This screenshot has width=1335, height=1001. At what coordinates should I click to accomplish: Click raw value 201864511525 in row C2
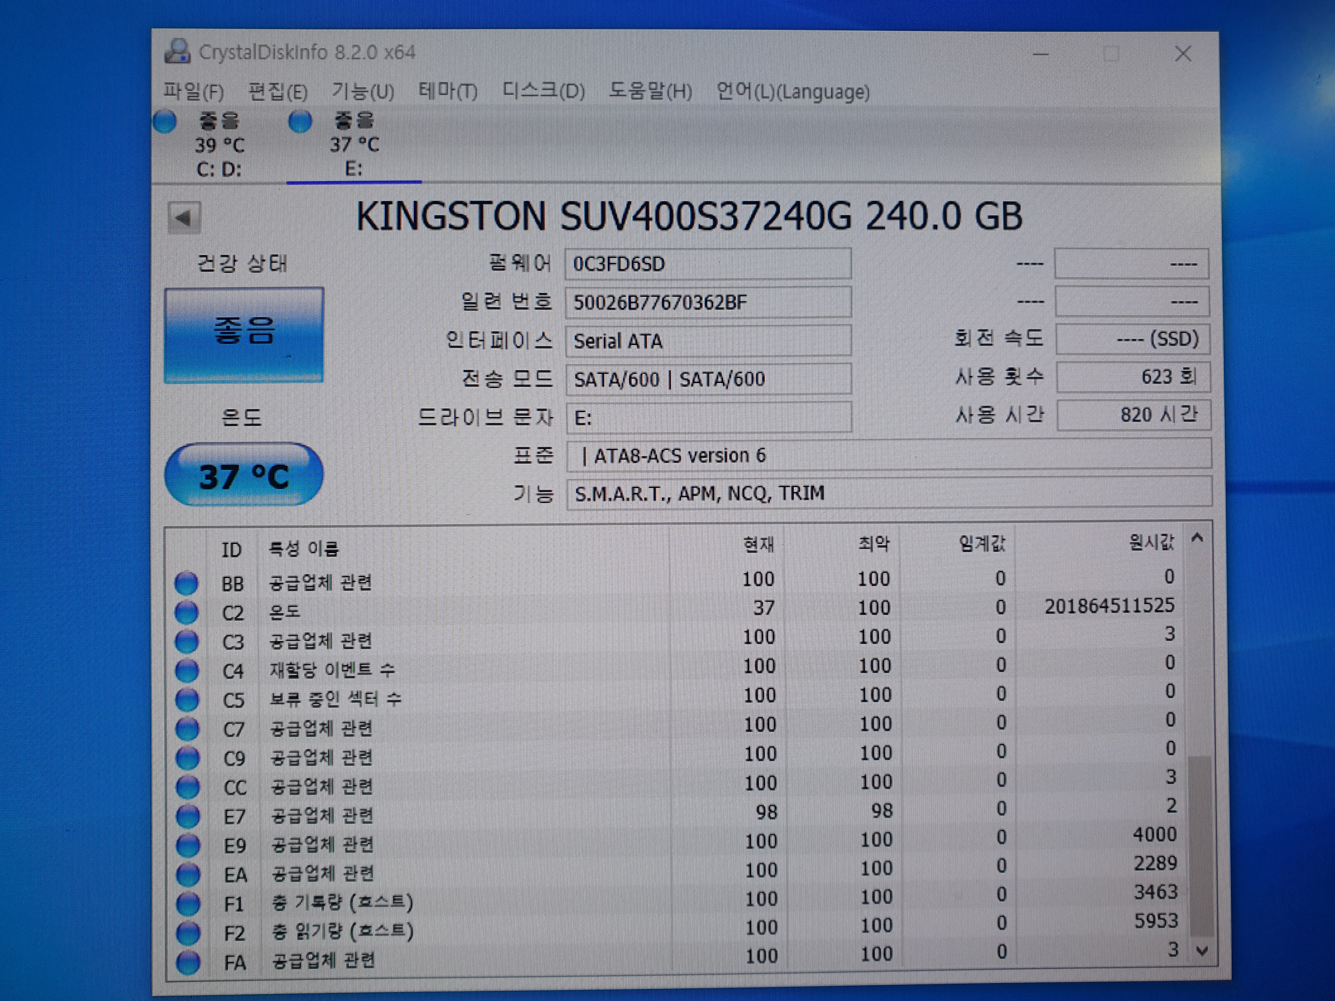tap(1109, 605)
